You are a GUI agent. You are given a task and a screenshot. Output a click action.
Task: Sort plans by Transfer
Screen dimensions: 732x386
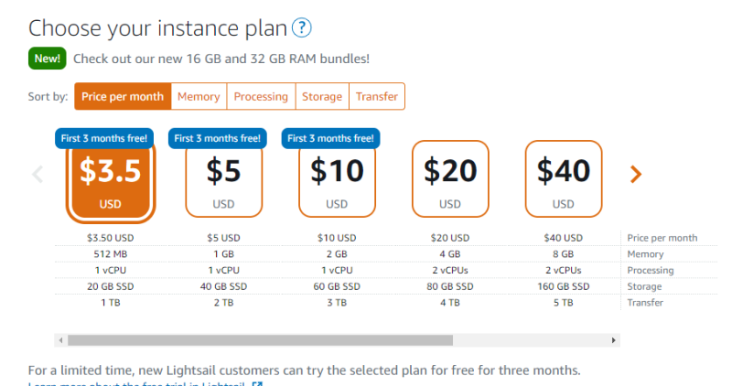click(377, 96)
